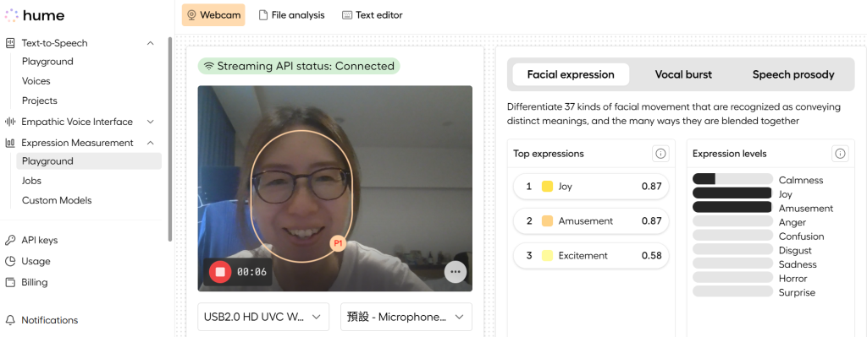Screen dimensions: 867x337
Task: Click the pale yellow Excitement color swatch
Action: pyautogui.click(x=548, y=256)
